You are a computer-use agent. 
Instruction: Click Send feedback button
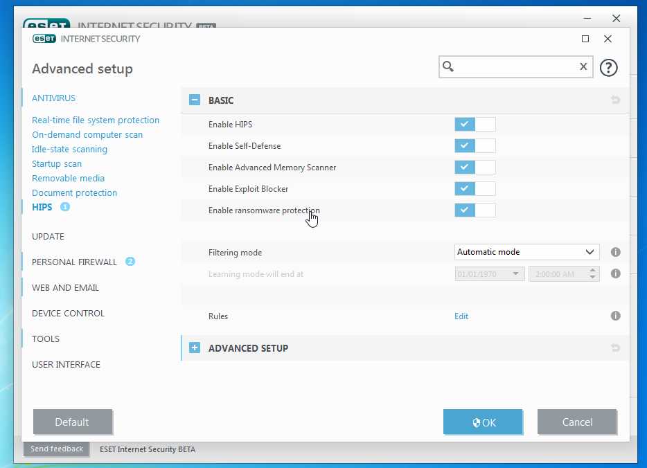coord(57,449)
